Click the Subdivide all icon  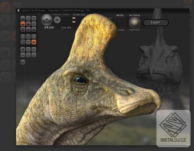[34, 37]
